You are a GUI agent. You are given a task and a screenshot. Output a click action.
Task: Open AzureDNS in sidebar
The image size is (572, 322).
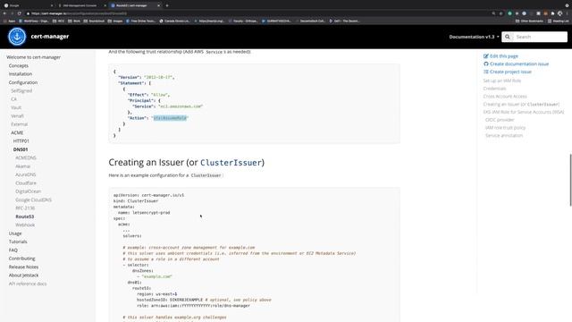point(26,175)
